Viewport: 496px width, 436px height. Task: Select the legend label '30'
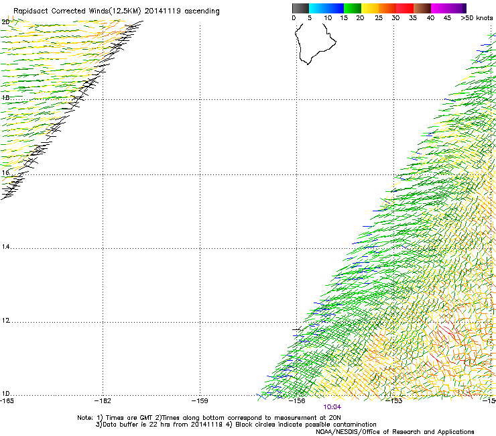click(x=395, y=18)
